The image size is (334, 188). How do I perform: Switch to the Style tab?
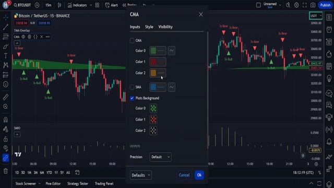pyautogui.click(x=149, y=27)
